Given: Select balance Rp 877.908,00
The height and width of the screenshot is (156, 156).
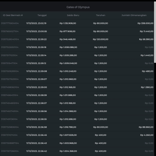Looking at the screenshot, I should 67,31.
